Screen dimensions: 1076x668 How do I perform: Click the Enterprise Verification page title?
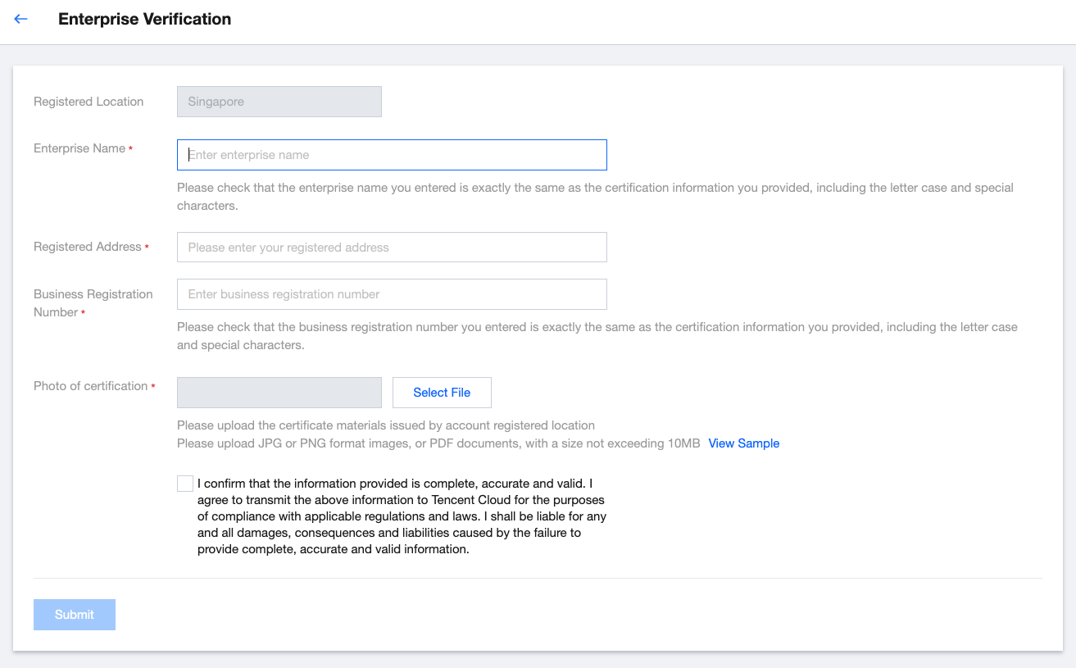click(x=144, y=19)
